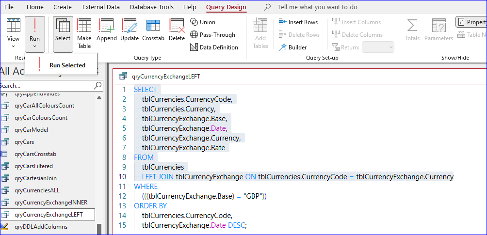The width and height of the screenshot is (487, 235).
Task: Toggle the Property Sheet button
Action: 471,22
